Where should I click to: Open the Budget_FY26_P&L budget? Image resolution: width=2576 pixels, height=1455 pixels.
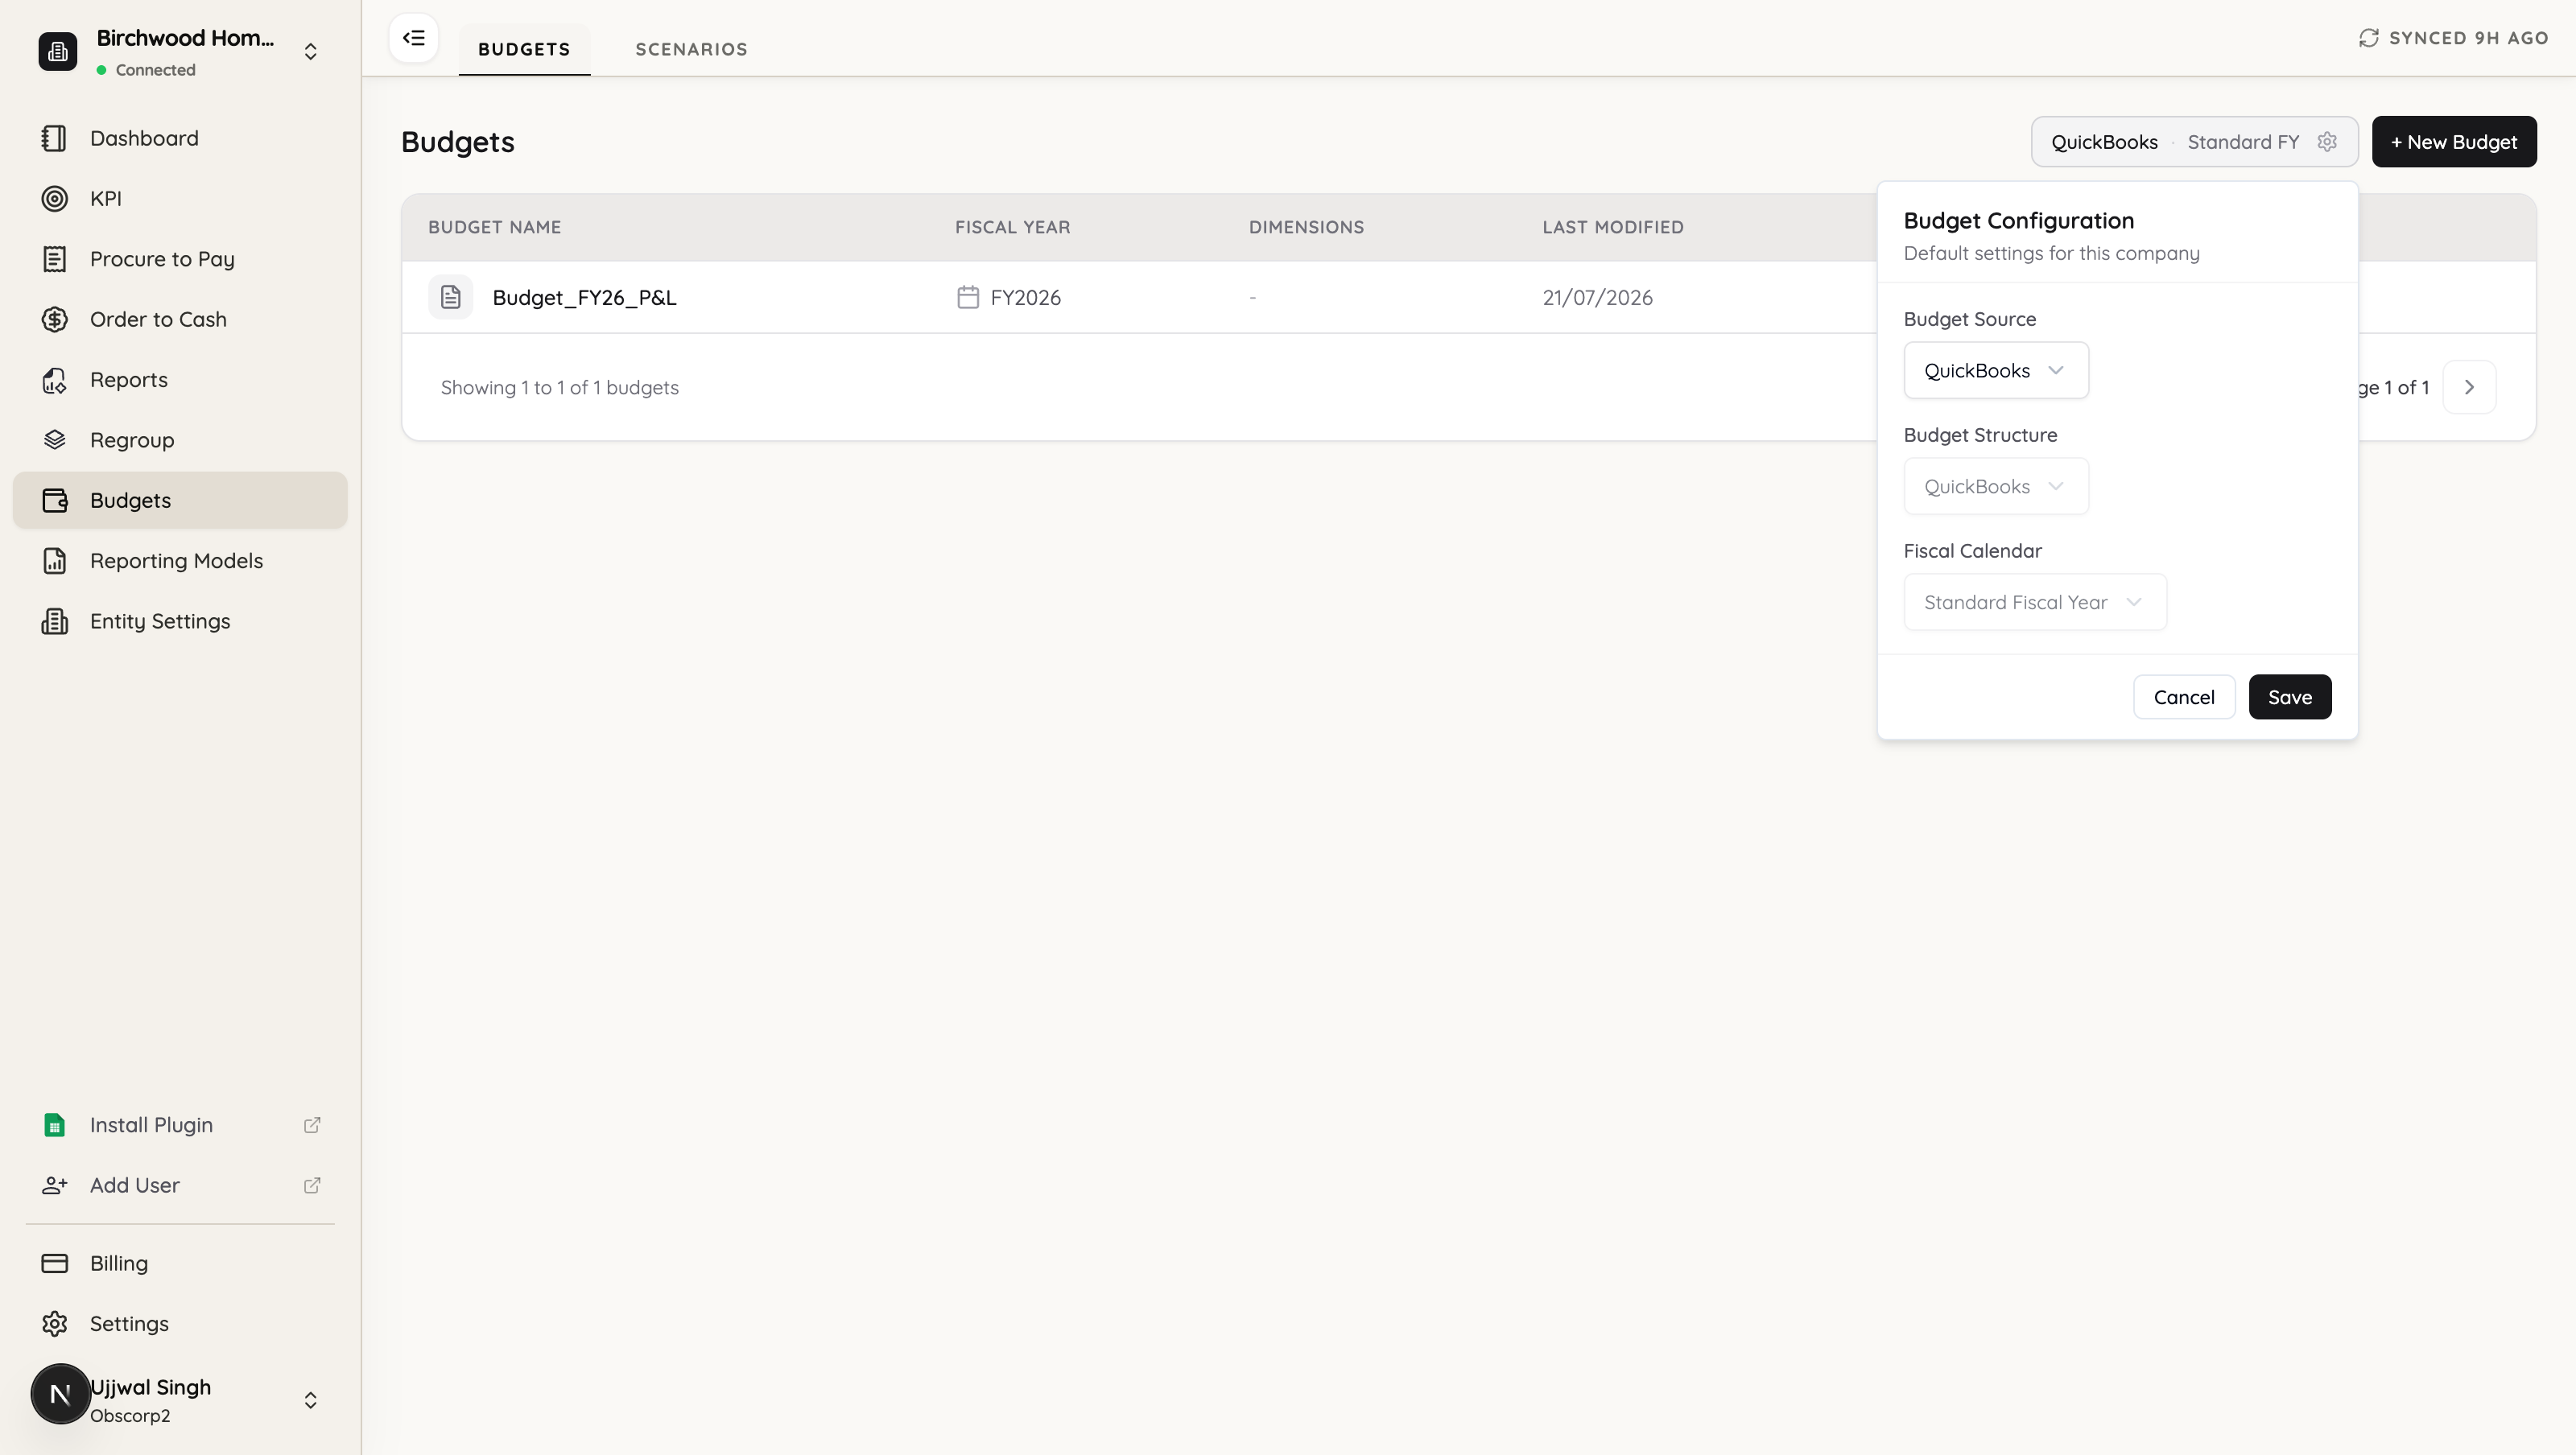coord(584,297)
